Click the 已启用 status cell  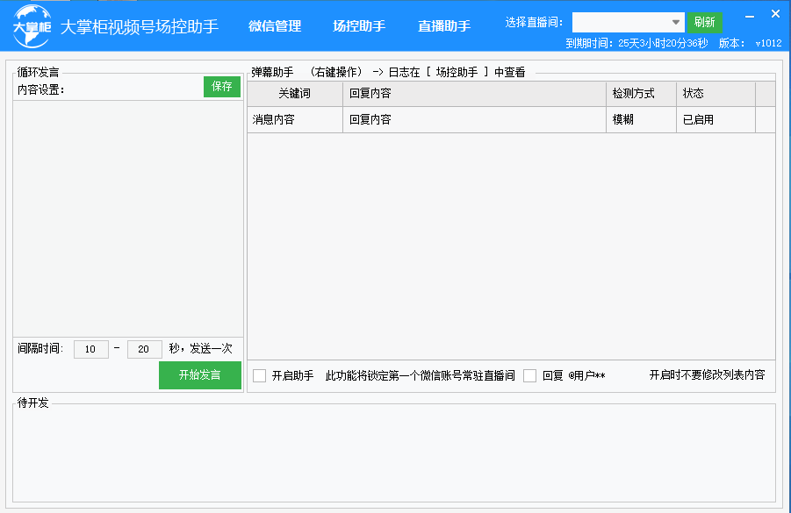click(x=699, y=120)
